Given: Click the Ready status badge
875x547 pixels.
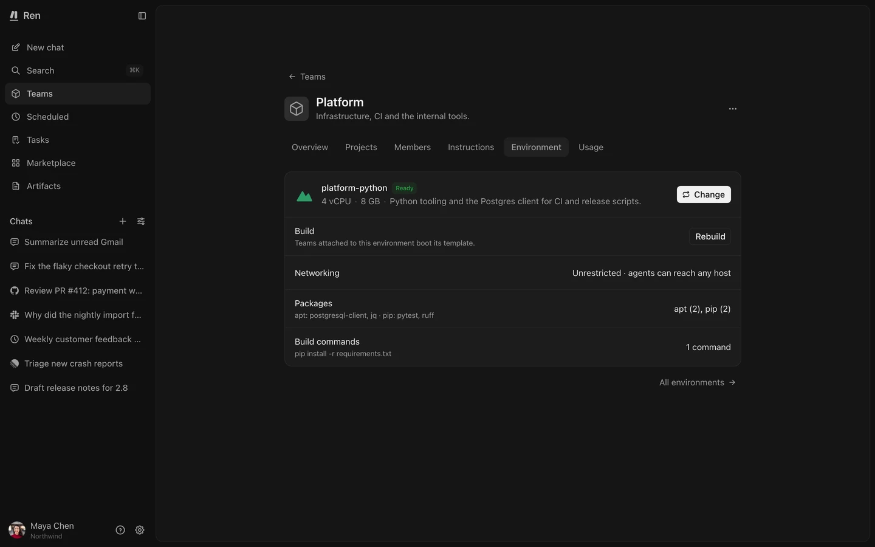Looking at the screenshot, I should pyautogui.click(x=405, y=188).
